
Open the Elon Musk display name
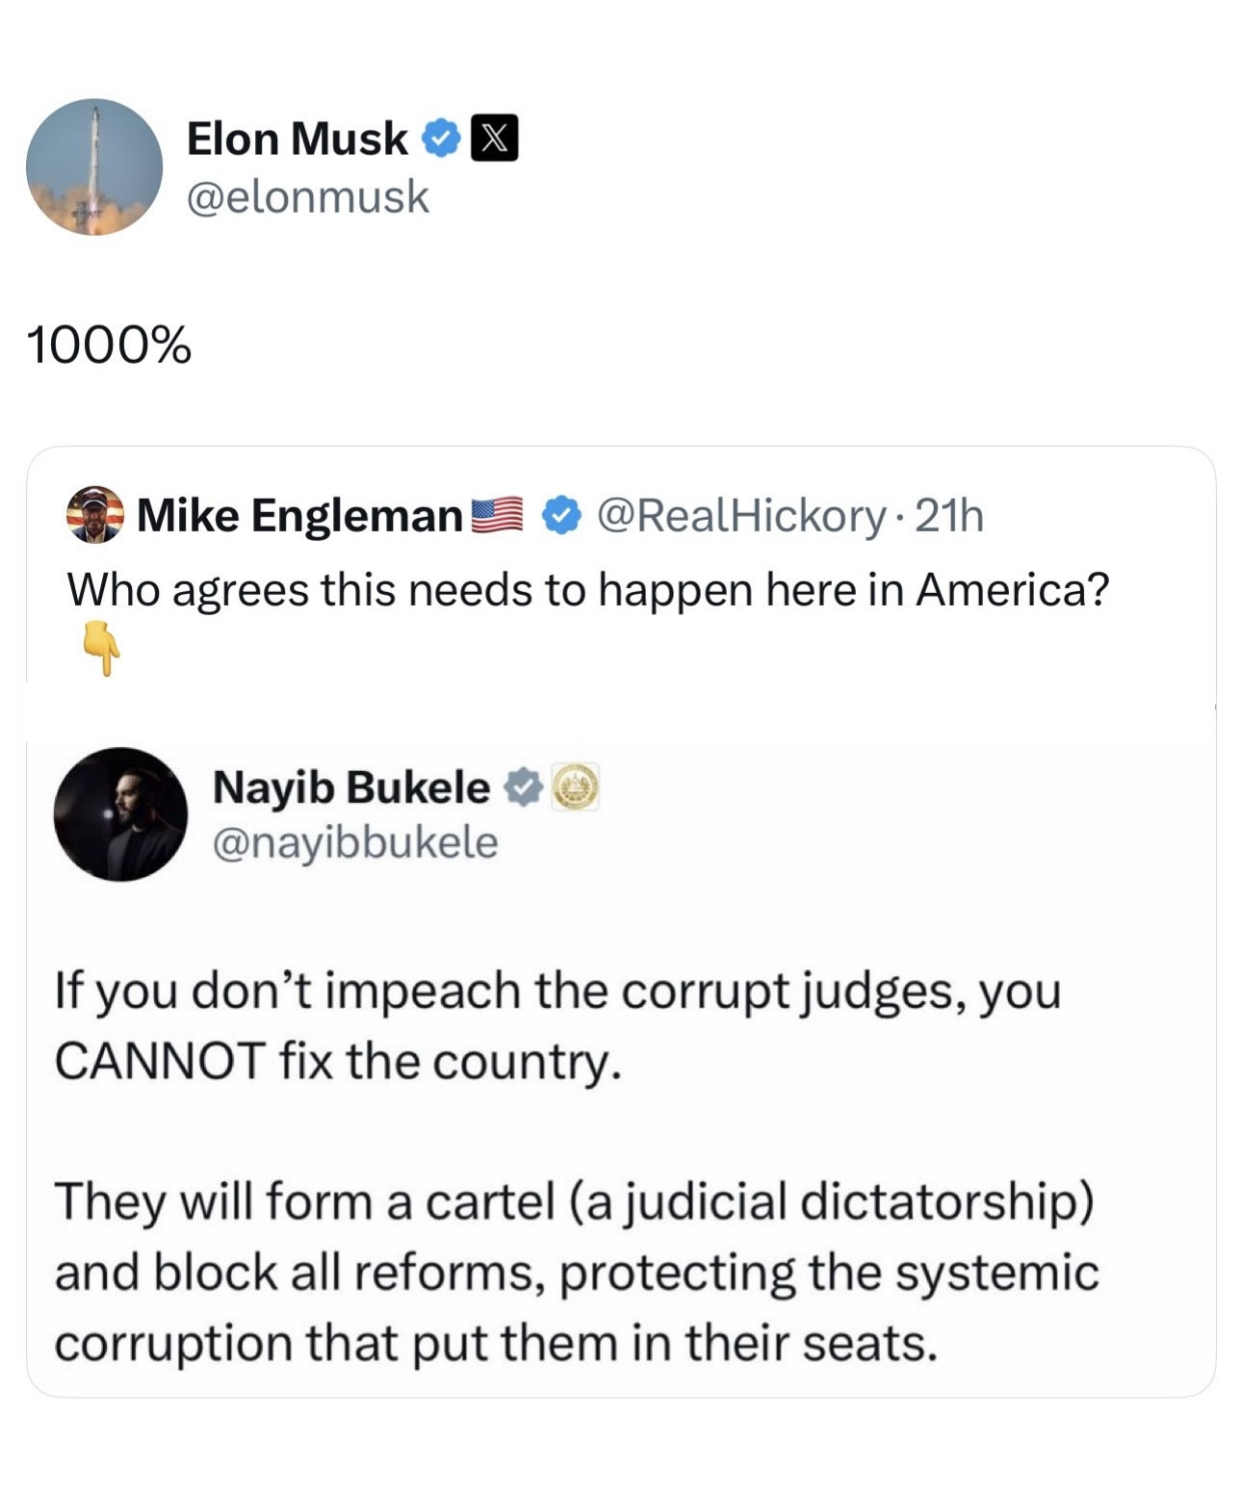click(x=297, y=139)
